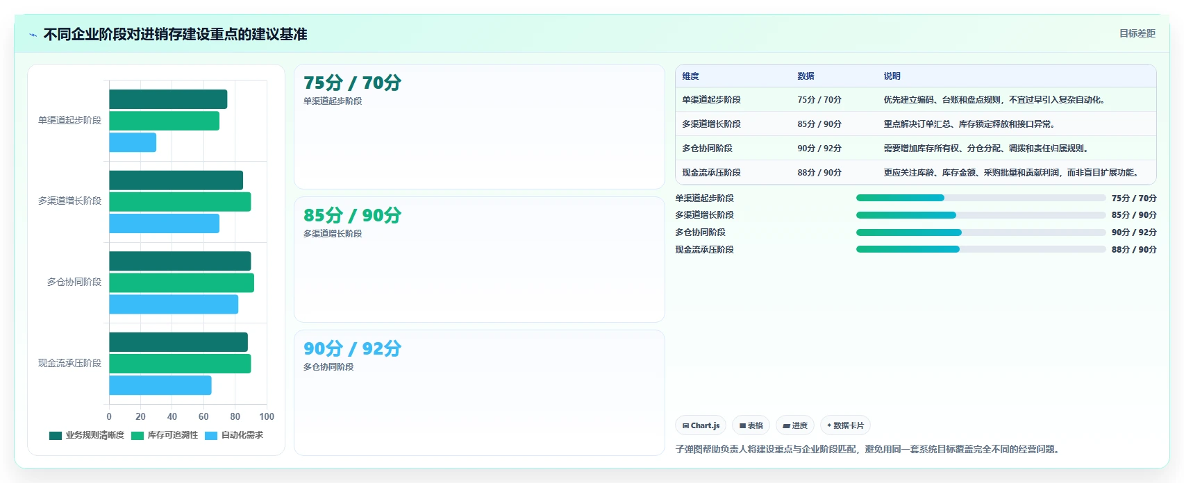Viewport: 1184px width, 483px height.
Task: Click the table cell 85分 / 90分
Action: coord(819,124)
